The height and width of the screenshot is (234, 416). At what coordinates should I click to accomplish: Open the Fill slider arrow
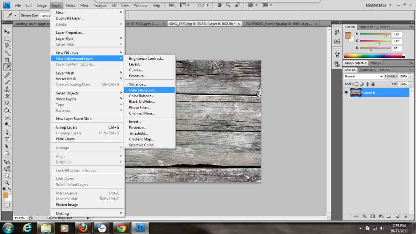pyautogui.click(x=410, y=84)
